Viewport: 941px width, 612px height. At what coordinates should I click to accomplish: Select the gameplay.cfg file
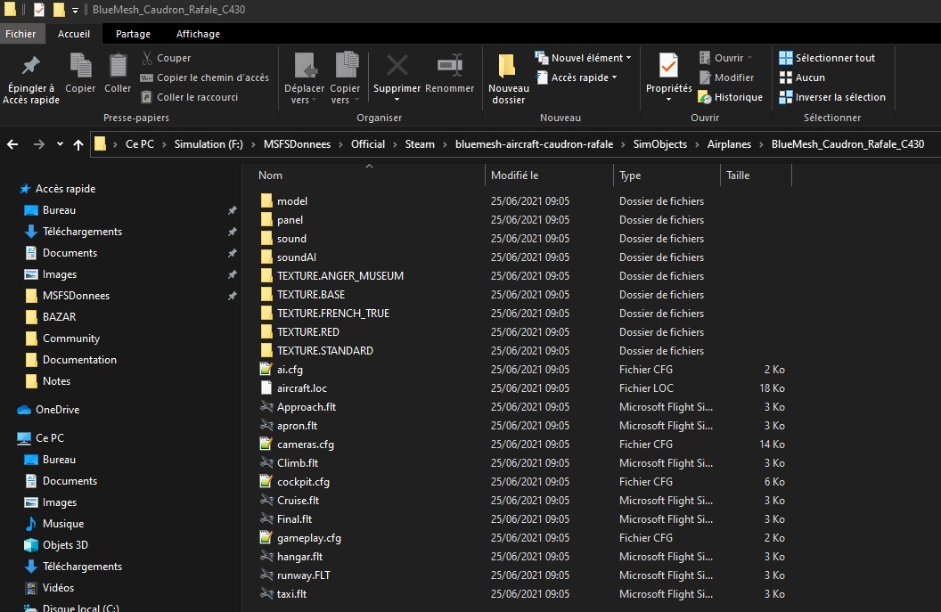click(309, 538)
